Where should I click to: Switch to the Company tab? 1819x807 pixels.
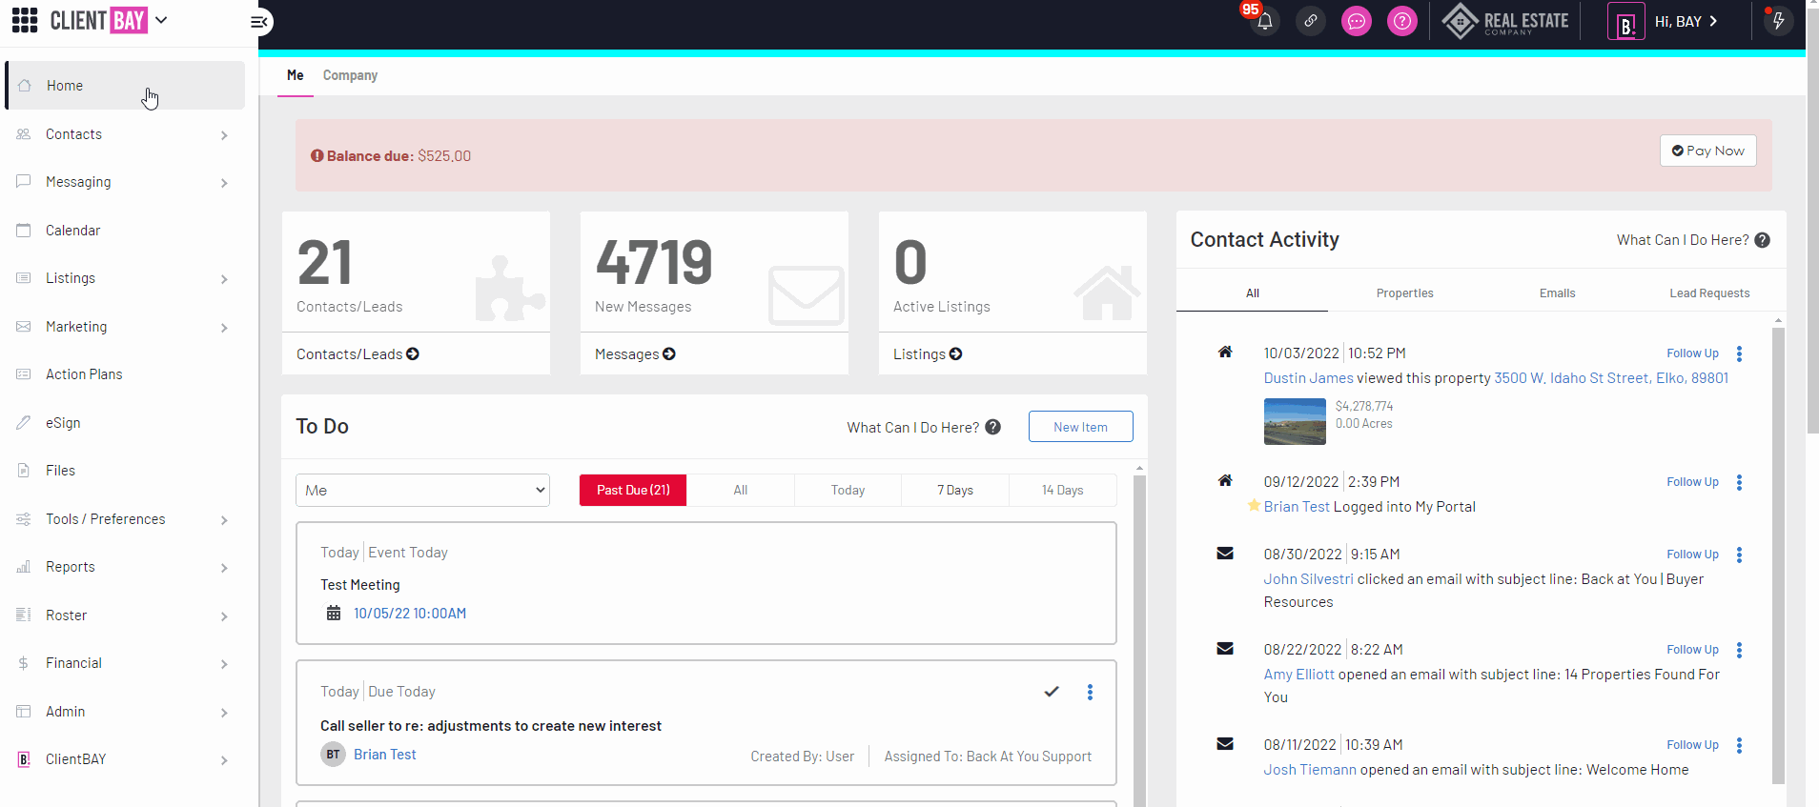point(350,75)
